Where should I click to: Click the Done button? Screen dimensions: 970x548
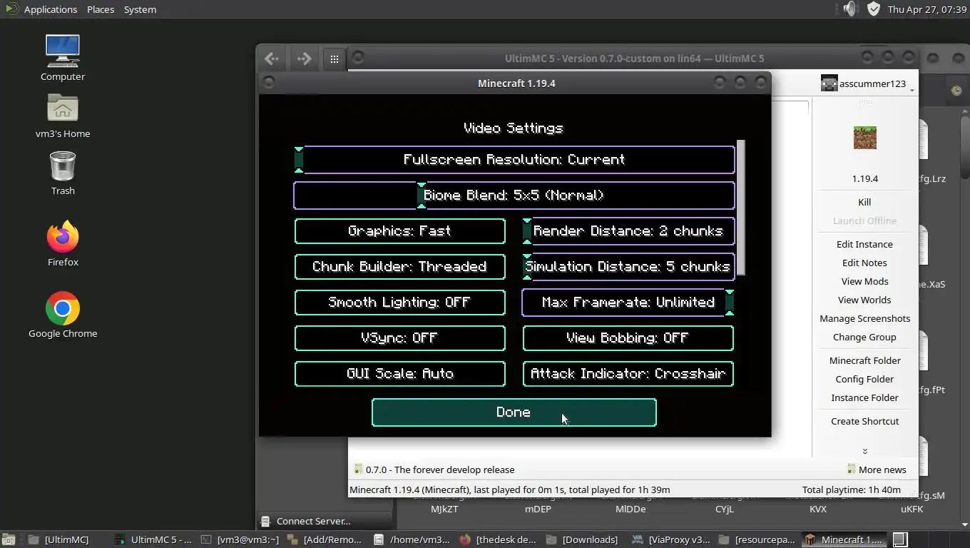pyautogui.click(x=514, y=412)
